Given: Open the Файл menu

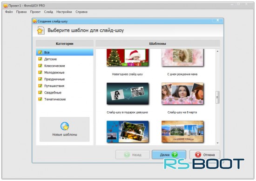Looking at the screenshot, I should coord(9,12).
